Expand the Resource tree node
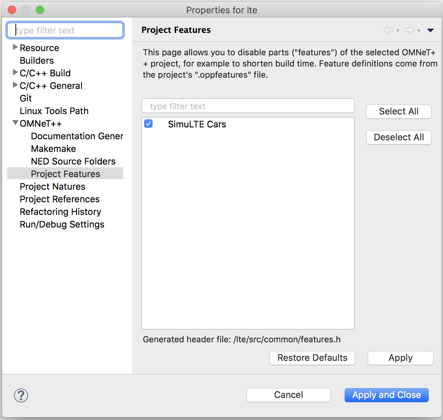 (15, 47)
